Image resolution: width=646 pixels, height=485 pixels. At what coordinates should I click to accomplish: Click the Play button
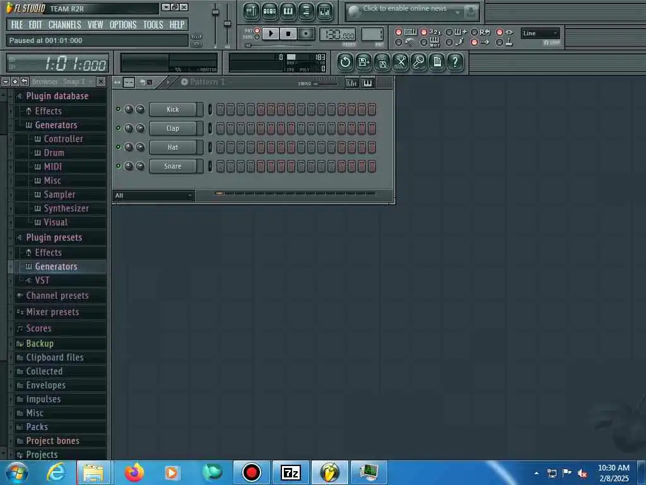pyautogui.click(x=271, y=33)
